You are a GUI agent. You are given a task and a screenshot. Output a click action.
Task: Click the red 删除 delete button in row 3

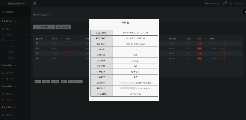click(221, 54)
